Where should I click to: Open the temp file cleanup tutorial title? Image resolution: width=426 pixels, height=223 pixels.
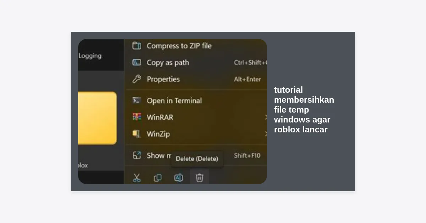tap(304, 110)
